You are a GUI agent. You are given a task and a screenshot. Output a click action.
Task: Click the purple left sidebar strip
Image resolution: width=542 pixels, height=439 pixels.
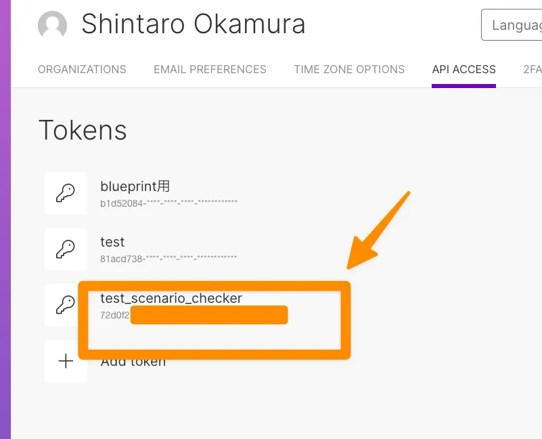(5, 219)
